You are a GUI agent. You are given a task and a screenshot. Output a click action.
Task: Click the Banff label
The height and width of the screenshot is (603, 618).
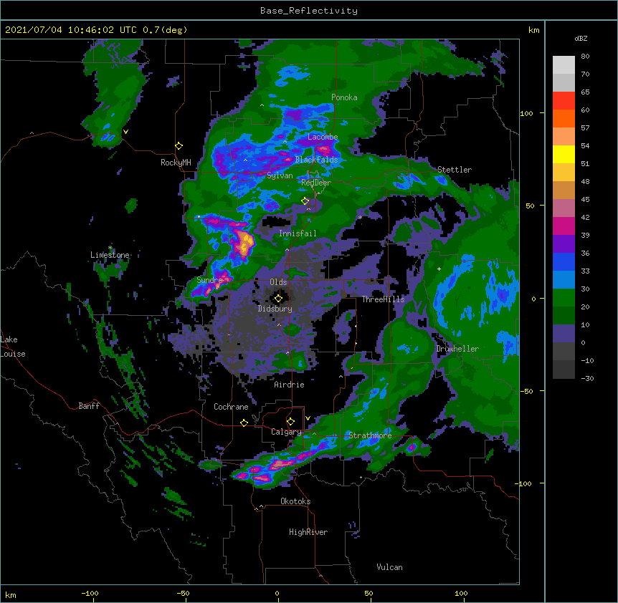[x=89, y=406]
